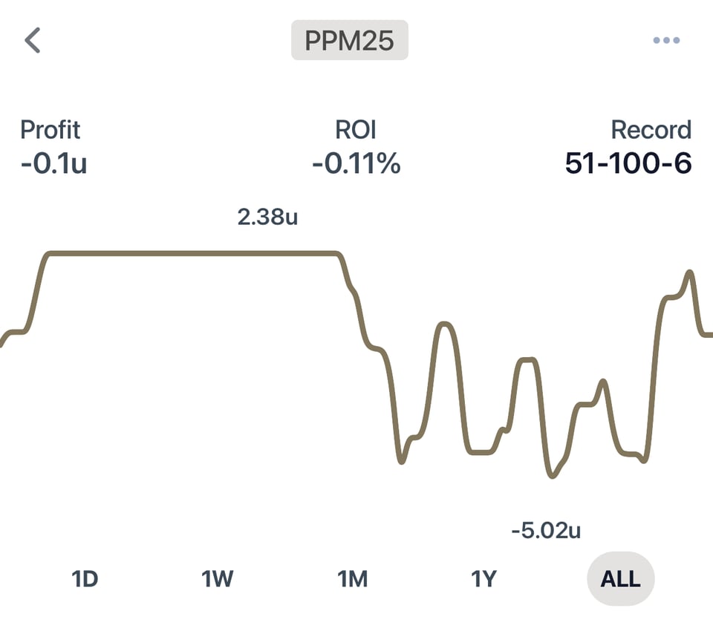Open the three-dot more options menu

click(x=665, y=40)
